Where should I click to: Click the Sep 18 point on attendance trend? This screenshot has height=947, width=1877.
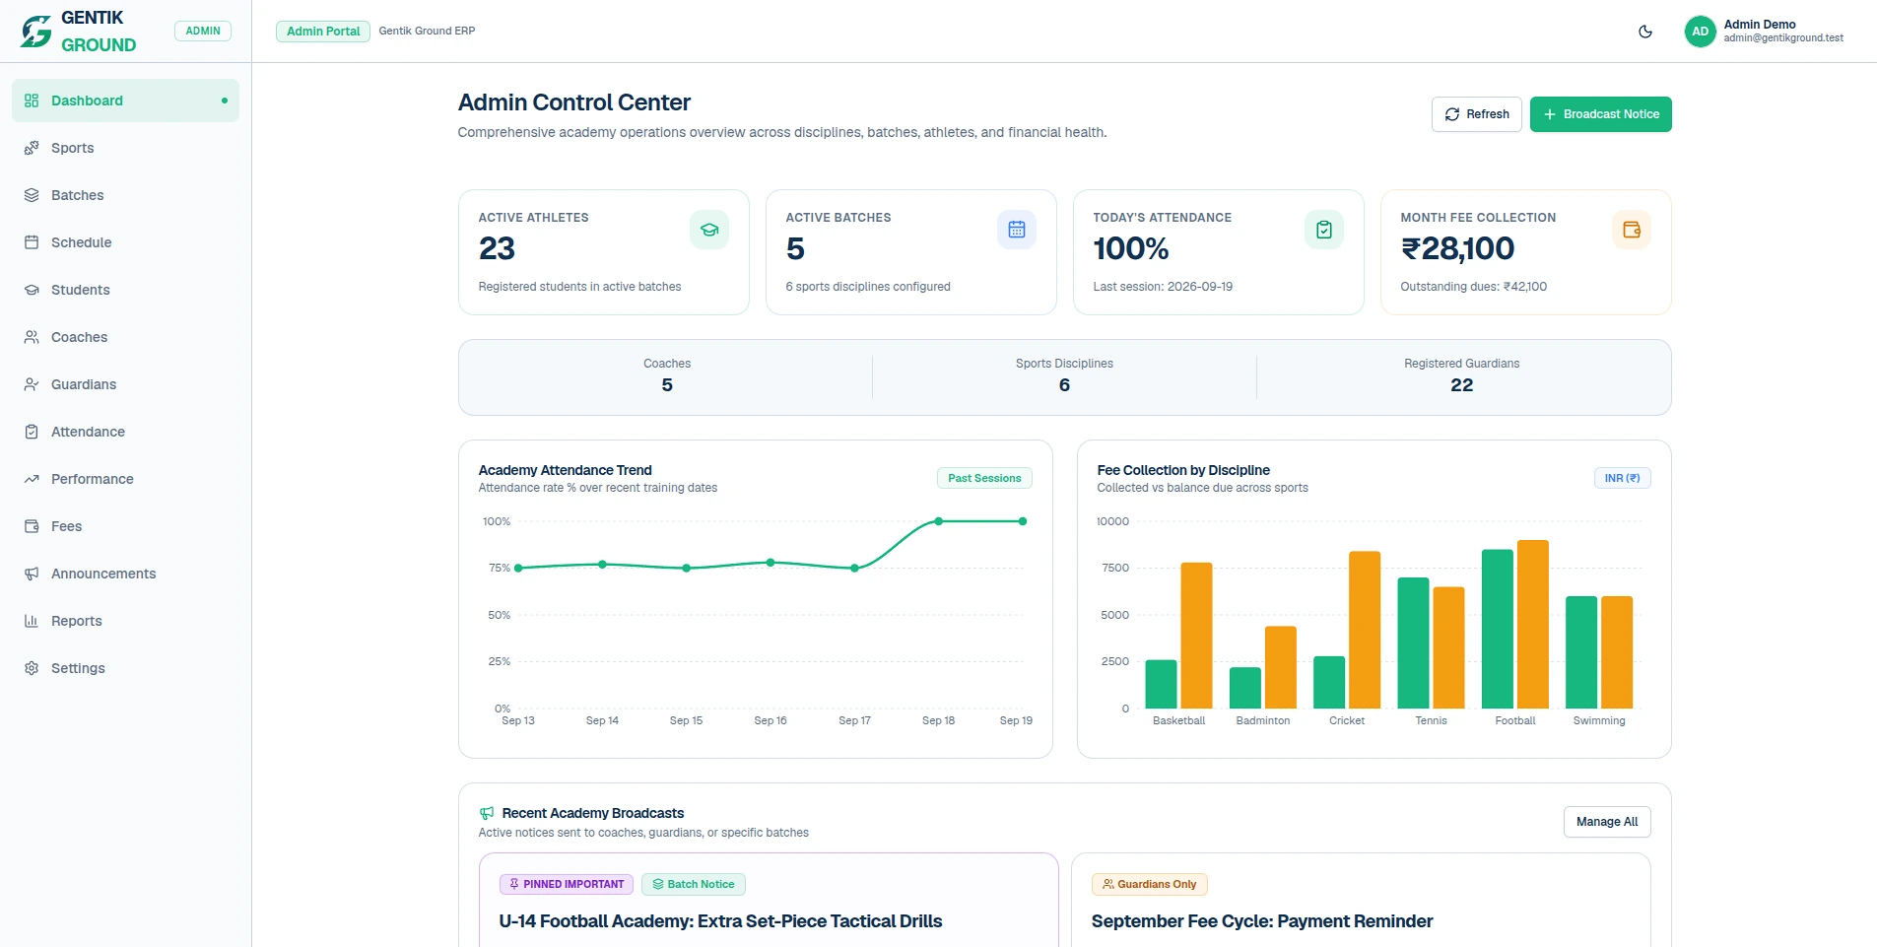click(939, 521)
